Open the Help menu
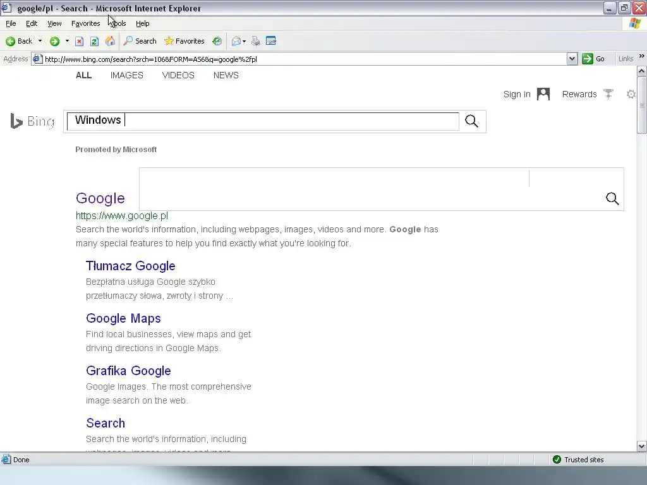The width and height of the screenshot is (647, 485). coord(142,23)
